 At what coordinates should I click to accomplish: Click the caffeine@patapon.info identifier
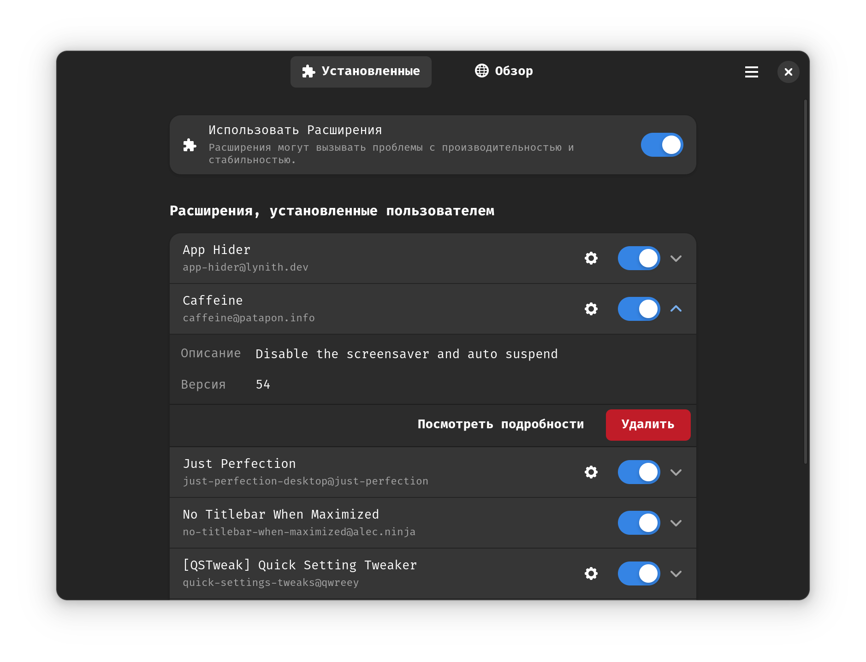point(249,318)
